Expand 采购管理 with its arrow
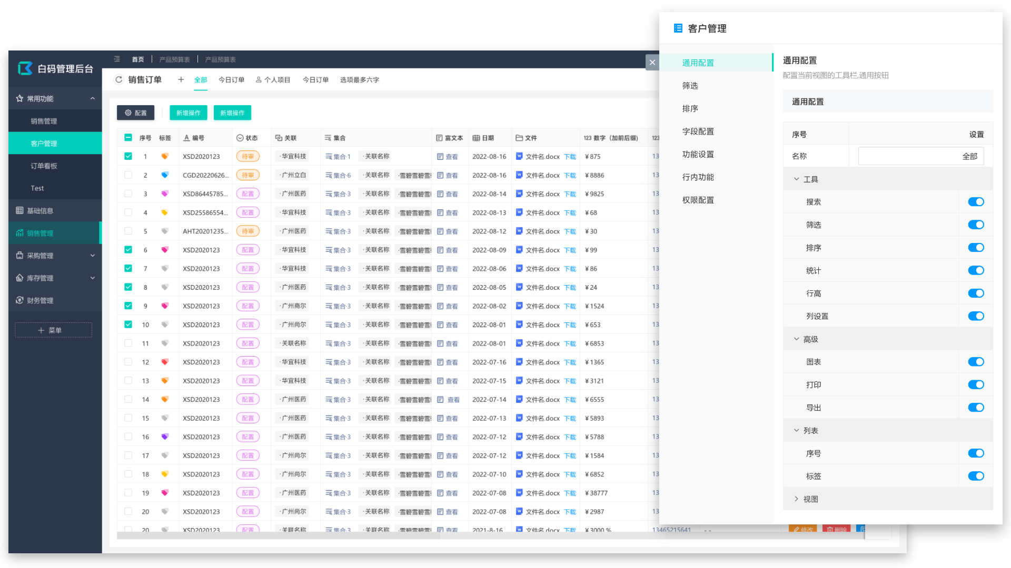The width and height of the screenshot is (1011, 568). (x=93, y=256)
